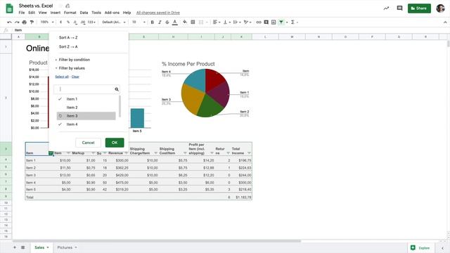Insert a chart
Image resolution: width=450 pixels, height=253 pixels.
[x=274, y=22]
